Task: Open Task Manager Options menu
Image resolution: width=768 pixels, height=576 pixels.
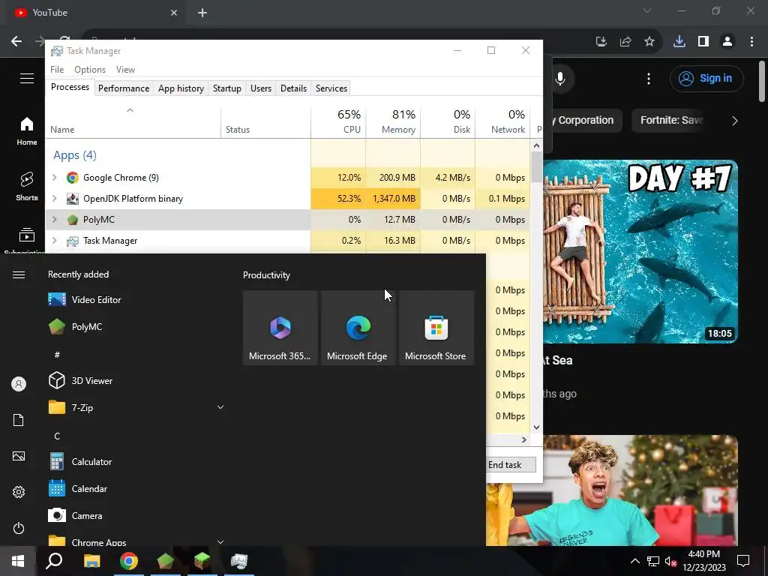Action: [90, 70]
